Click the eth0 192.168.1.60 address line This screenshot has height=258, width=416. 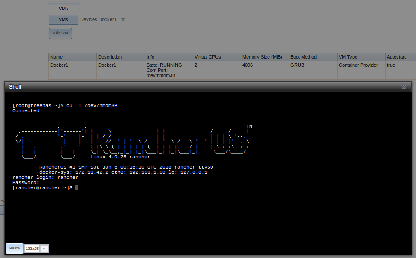tap(123, 172)
